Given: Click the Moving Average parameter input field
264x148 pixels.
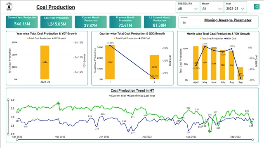Looking at the screenshot, I should (190, 23).
